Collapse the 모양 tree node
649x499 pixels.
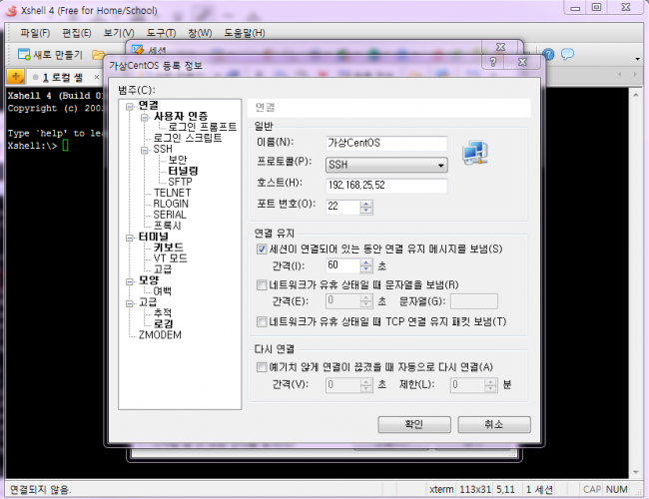tap(130, 281)
